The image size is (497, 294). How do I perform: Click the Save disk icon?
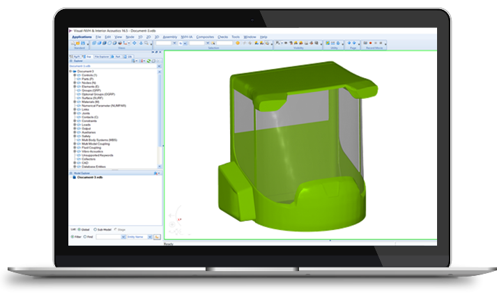pyautogui.click(x=83, y=43)
